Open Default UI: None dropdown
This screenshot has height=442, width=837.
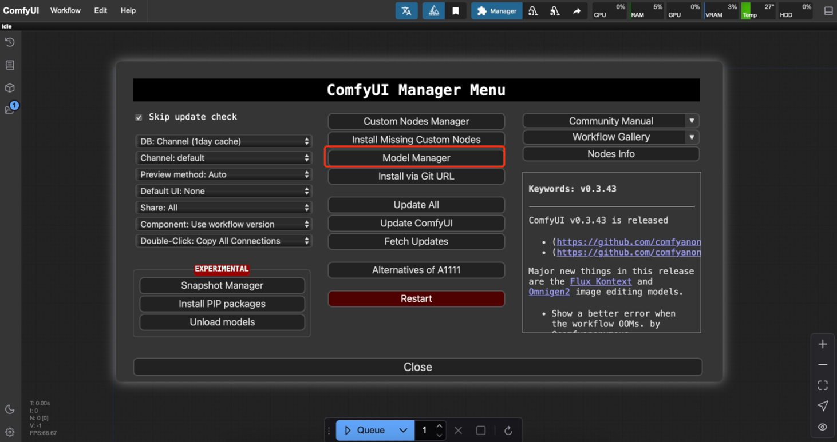(223, 191)
